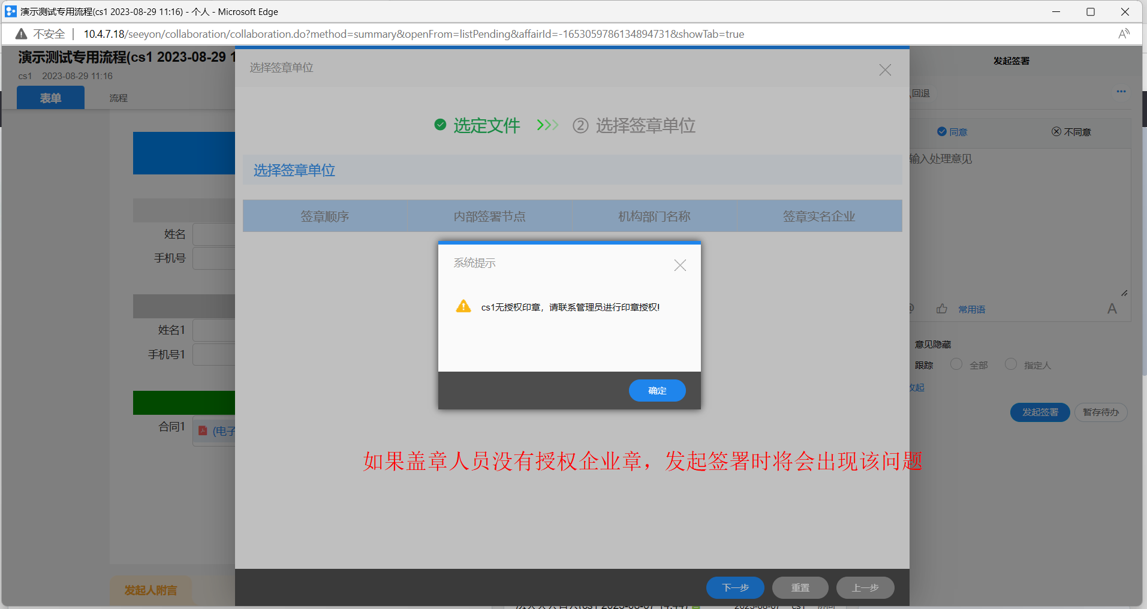The width and height of the screenshot is (1147, 609).
Task: Select the 同意 opinion option
Action: coord(952,132)
